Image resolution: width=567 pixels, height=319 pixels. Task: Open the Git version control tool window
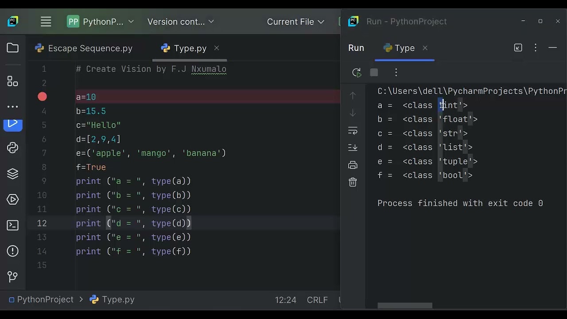[x=13, y=277]
